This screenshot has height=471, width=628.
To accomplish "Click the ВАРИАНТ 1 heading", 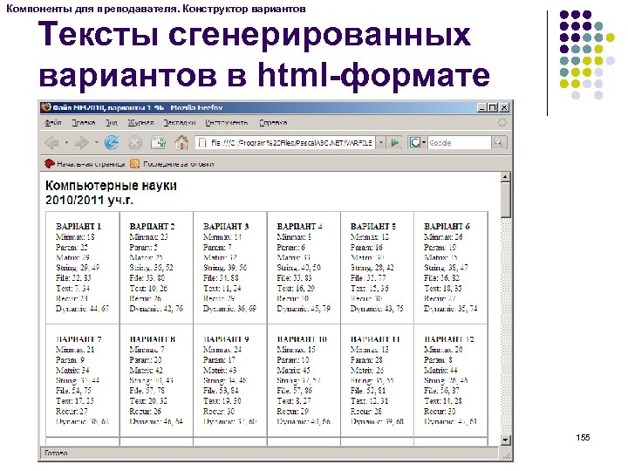I will click(x=78, y=226).
